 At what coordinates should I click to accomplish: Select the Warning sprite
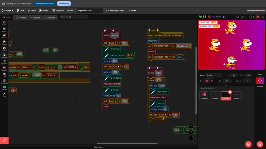[237, 96]
